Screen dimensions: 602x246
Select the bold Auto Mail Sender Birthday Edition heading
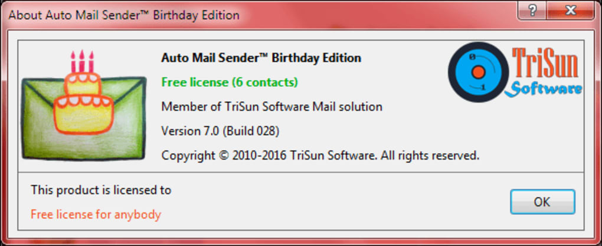tap(261, 58)
